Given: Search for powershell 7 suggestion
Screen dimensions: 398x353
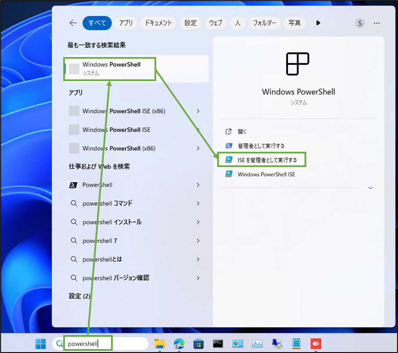Looking at the screenshot, I should [100, 241].
